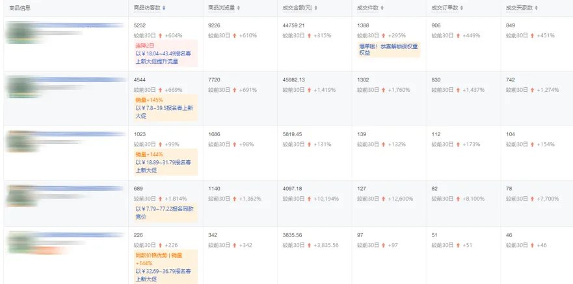This screenshot has height=284, width=573.
Task: Open 以￥7.79~77.22报名同款竞价 link
Action: (x=164, y=212)
